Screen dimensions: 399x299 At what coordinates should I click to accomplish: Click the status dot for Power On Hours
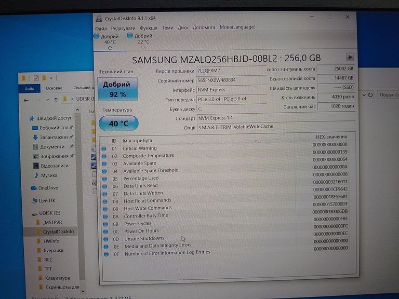click(105, 232)
